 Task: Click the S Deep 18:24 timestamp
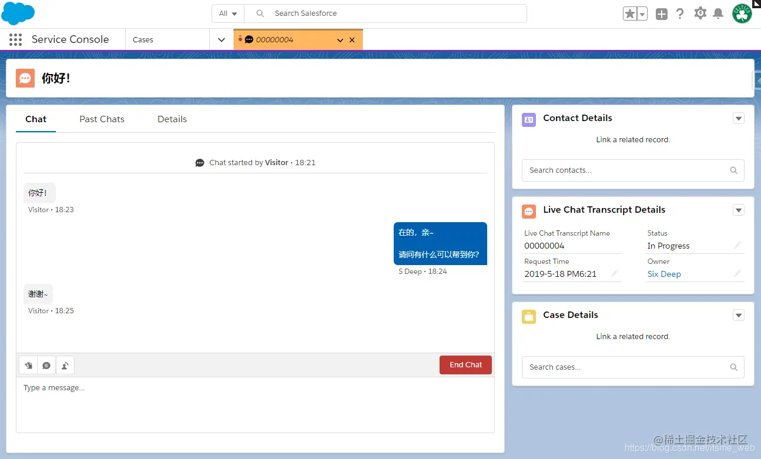click(x=423, y=272)
